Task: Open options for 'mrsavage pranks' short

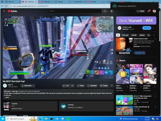Action: point(155,86)
